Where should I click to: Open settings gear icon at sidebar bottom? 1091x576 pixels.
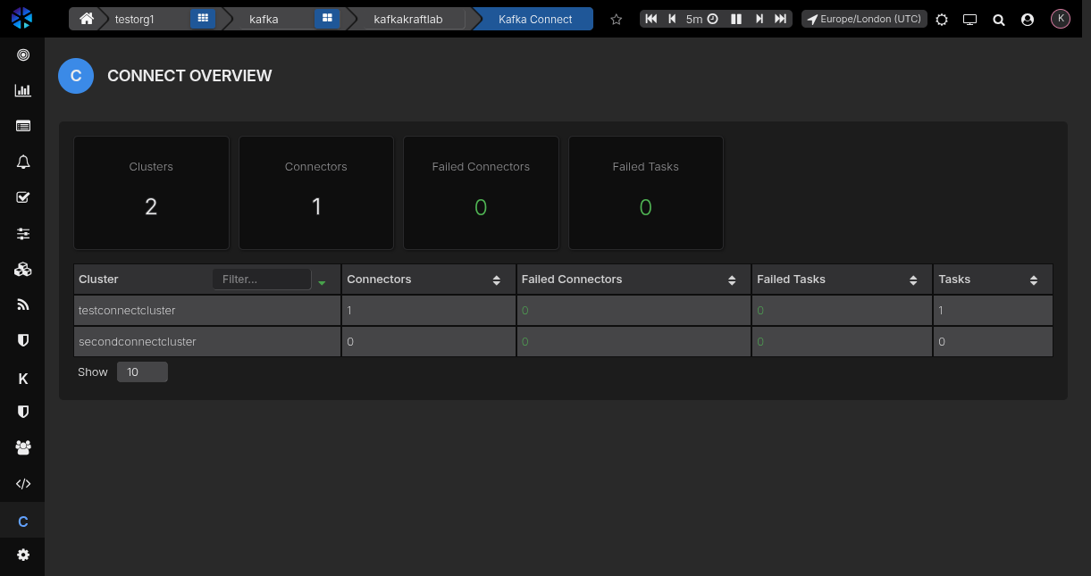coord(23,555)
